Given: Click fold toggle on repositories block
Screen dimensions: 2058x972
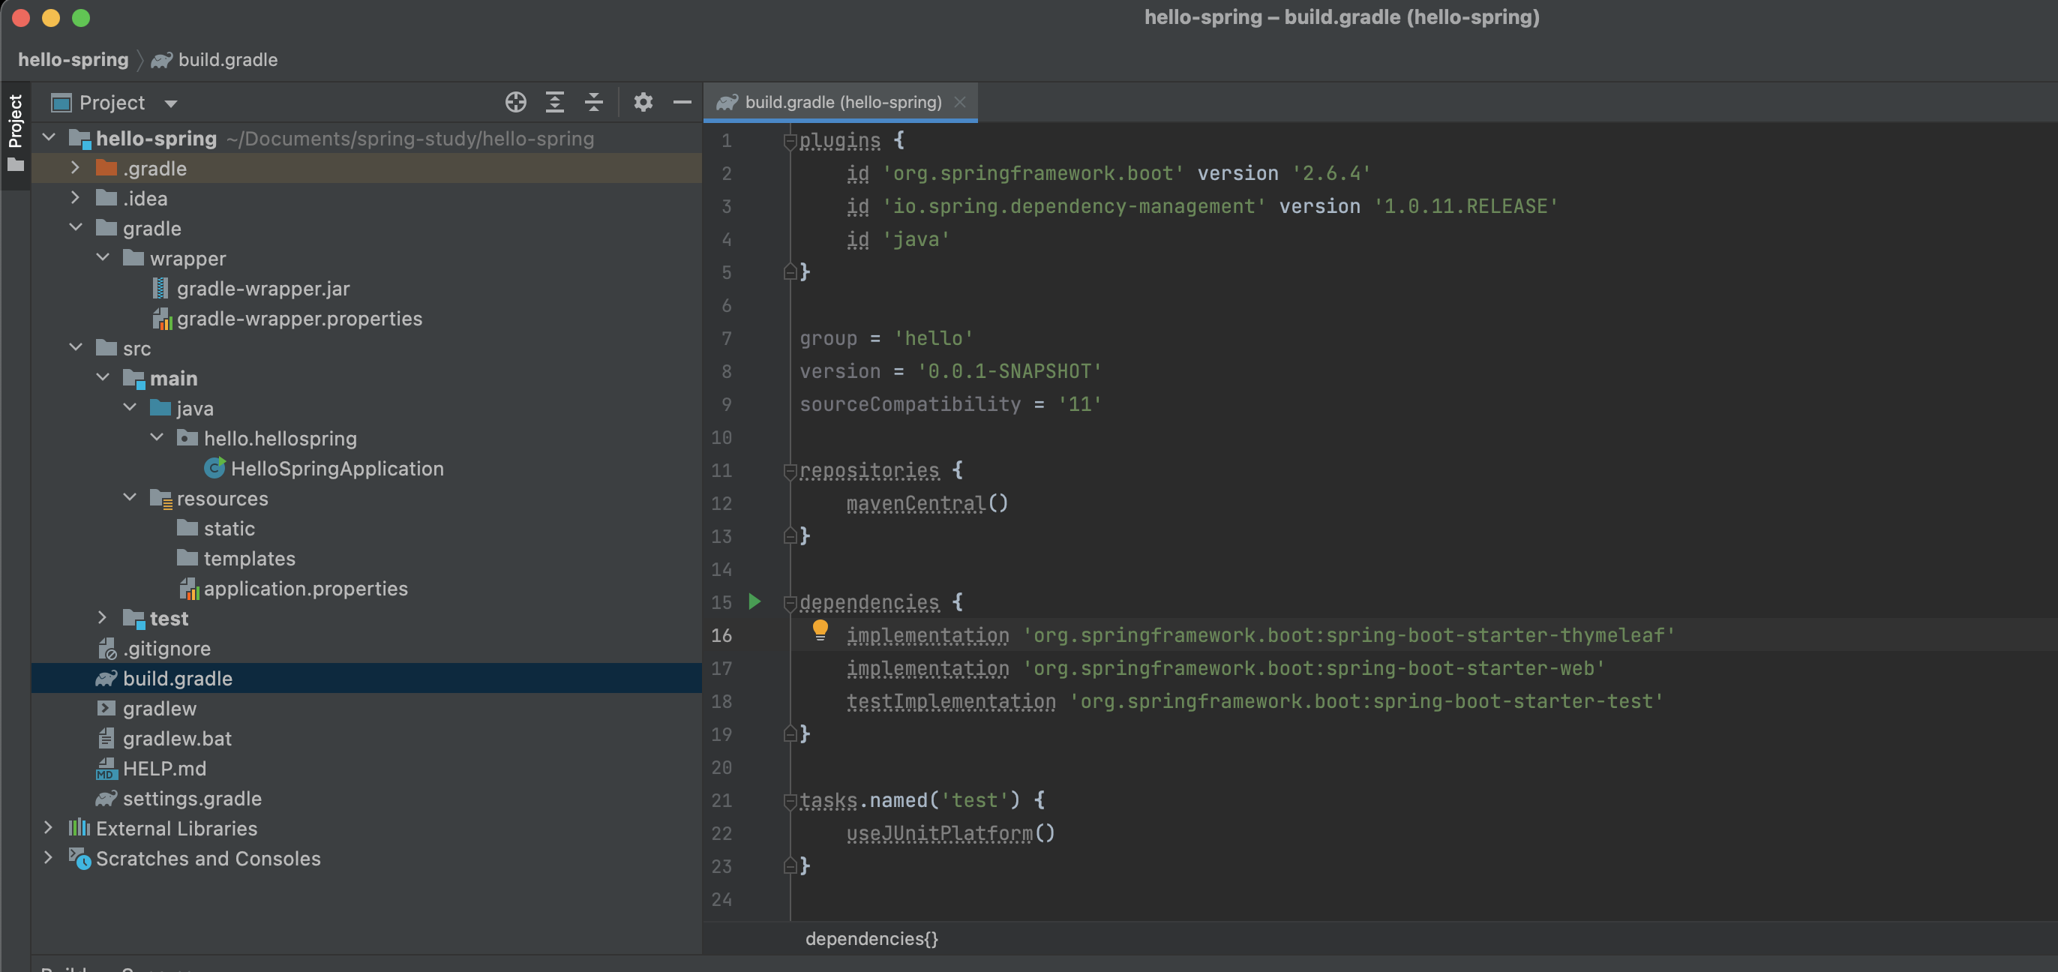Looking at the screenshot, I should coord(789,471).
